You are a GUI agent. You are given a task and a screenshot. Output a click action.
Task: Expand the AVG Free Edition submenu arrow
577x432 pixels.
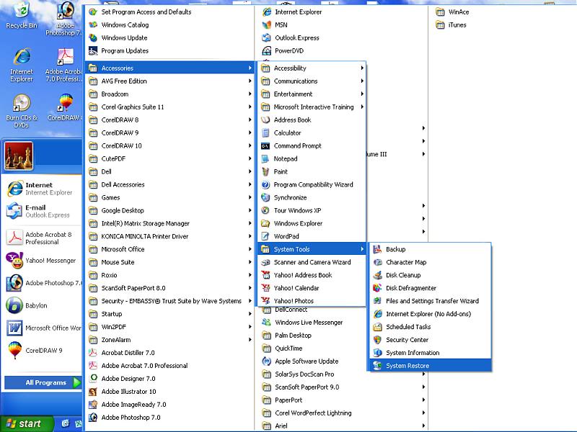250,81
